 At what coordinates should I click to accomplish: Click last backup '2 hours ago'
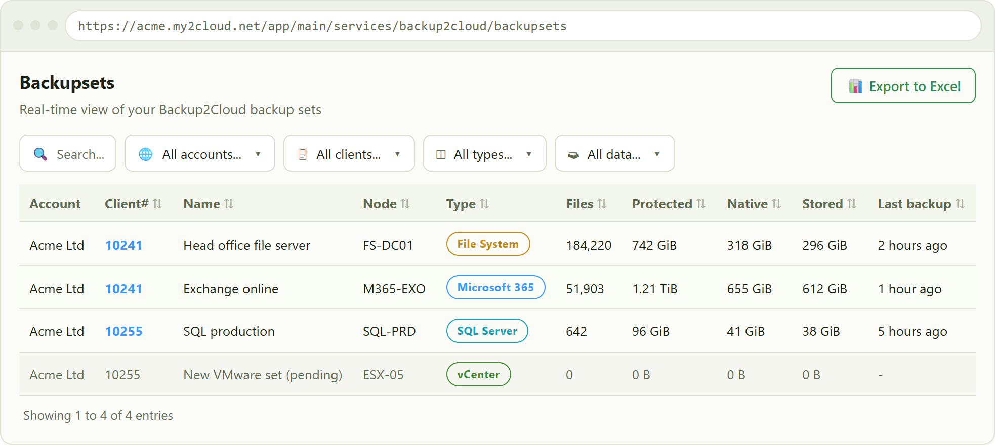point(913,245)
